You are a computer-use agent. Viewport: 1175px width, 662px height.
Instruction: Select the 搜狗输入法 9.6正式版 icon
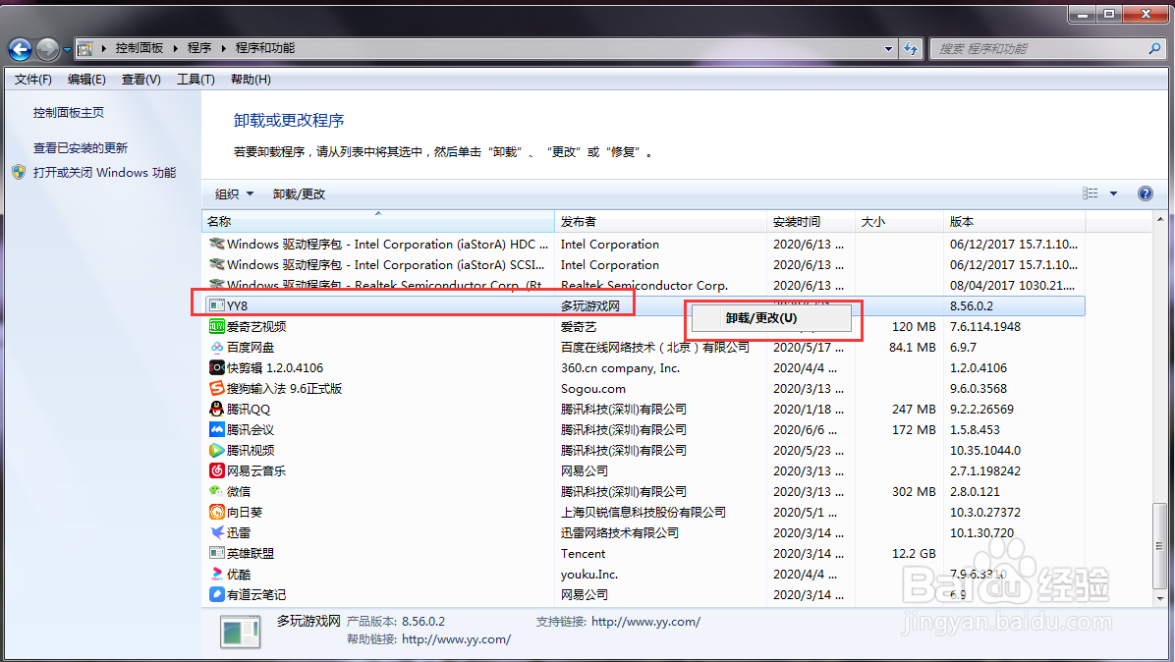216,389
